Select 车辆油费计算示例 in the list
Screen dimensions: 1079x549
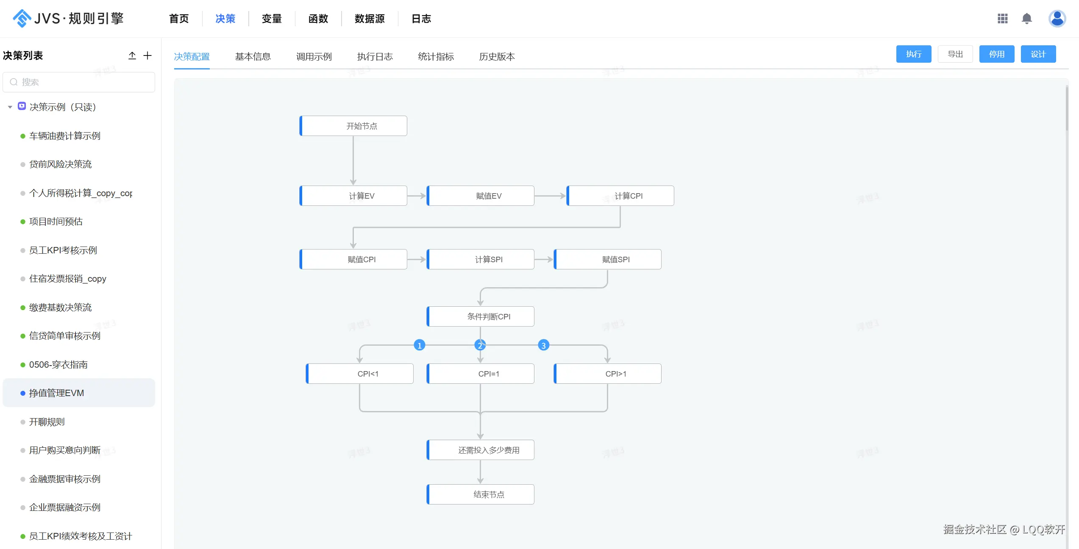(65, 136)
